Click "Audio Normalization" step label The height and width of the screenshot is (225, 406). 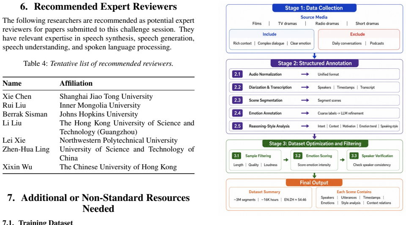click(265, 74)
